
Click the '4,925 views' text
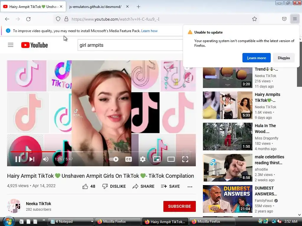point(18,186)
